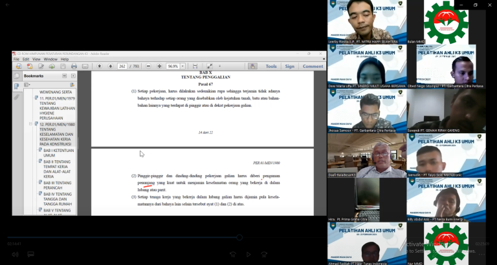The height and width of the screenshot is (265, 497).
Task: Click the zoom percentage field showing 96.9%
Action: pyautogui.click(x=173, y=66)
